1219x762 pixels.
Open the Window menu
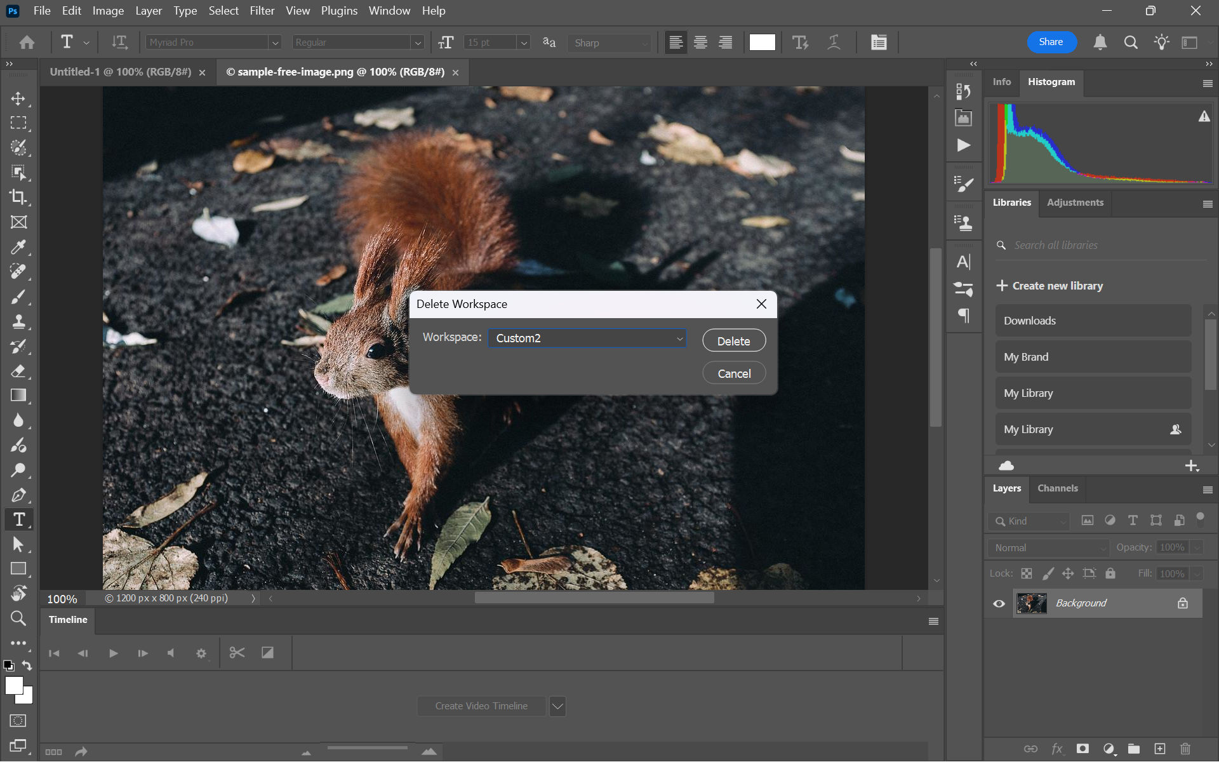(389, 11)
